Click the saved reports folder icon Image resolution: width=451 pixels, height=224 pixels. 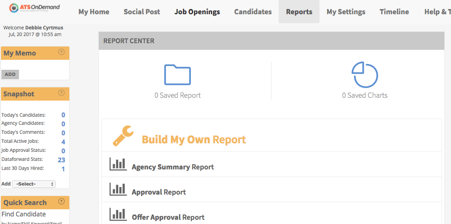178,75
